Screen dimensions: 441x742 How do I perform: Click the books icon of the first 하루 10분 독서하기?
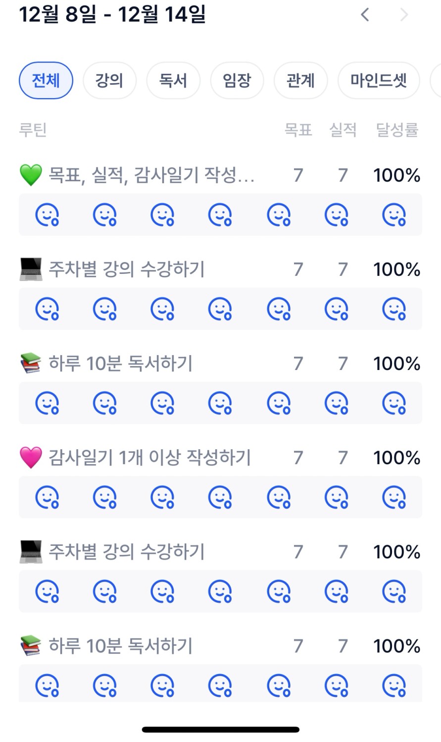coord(31,364)
